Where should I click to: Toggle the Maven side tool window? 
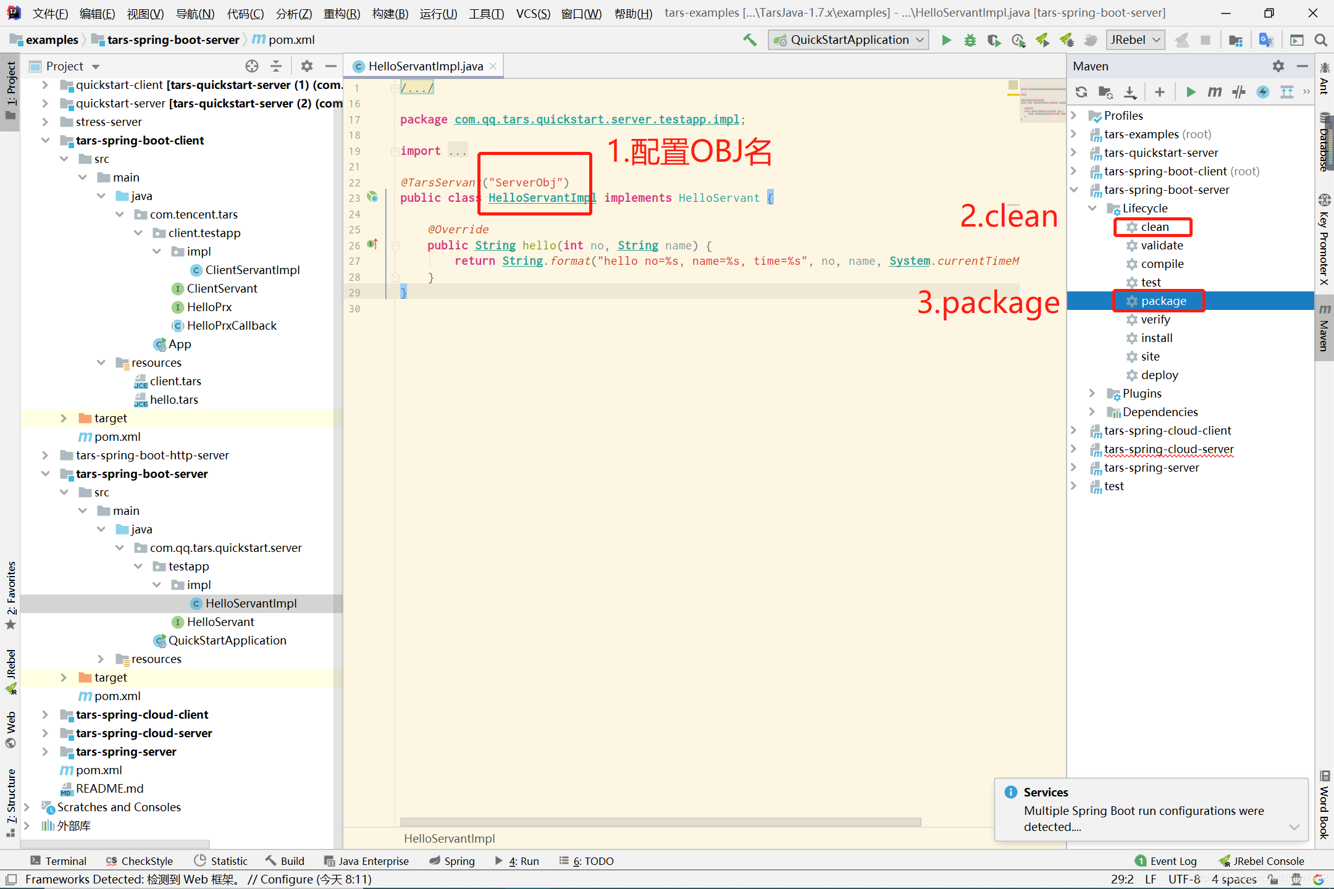coord(1324,327)
